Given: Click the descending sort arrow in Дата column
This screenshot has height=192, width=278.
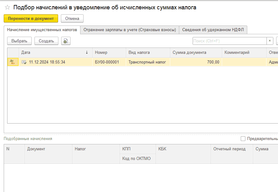Looking at the screenshot, I should (x=87, y=53).
